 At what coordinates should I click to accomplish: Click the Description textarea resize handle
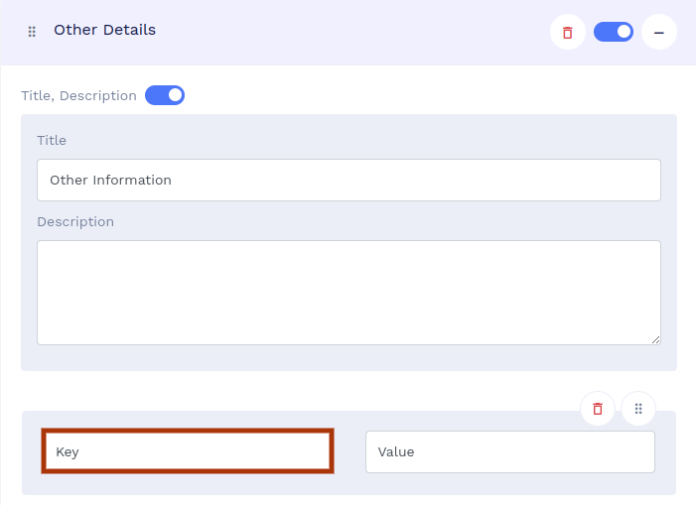655,339
